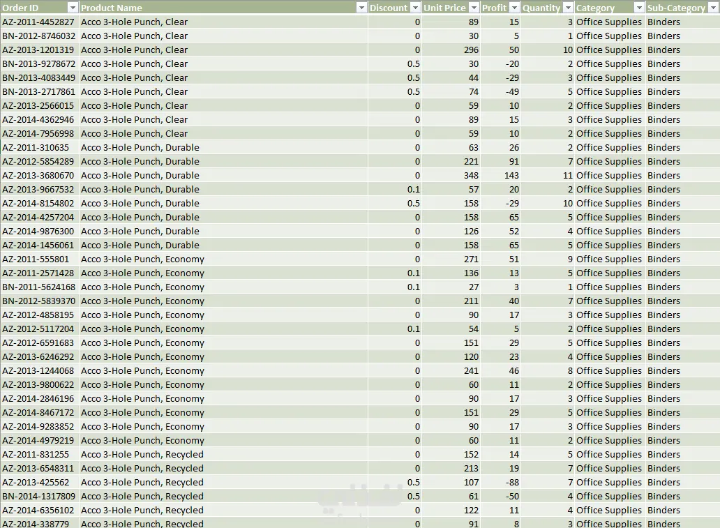Select cell BN-2012-8746032

pyautogui.click(x=38, y=36)
